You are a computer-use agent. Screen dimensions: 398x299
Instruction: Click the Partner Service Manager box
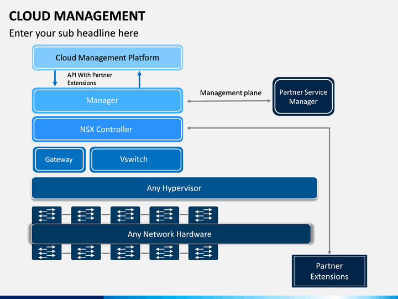coord(303,96)
